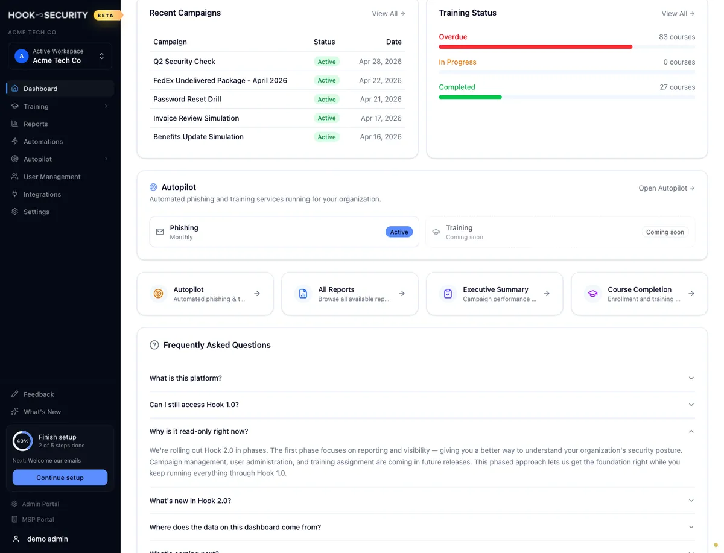
Task: Open the Active Workspace switcher dropdown
Action: 60,56
